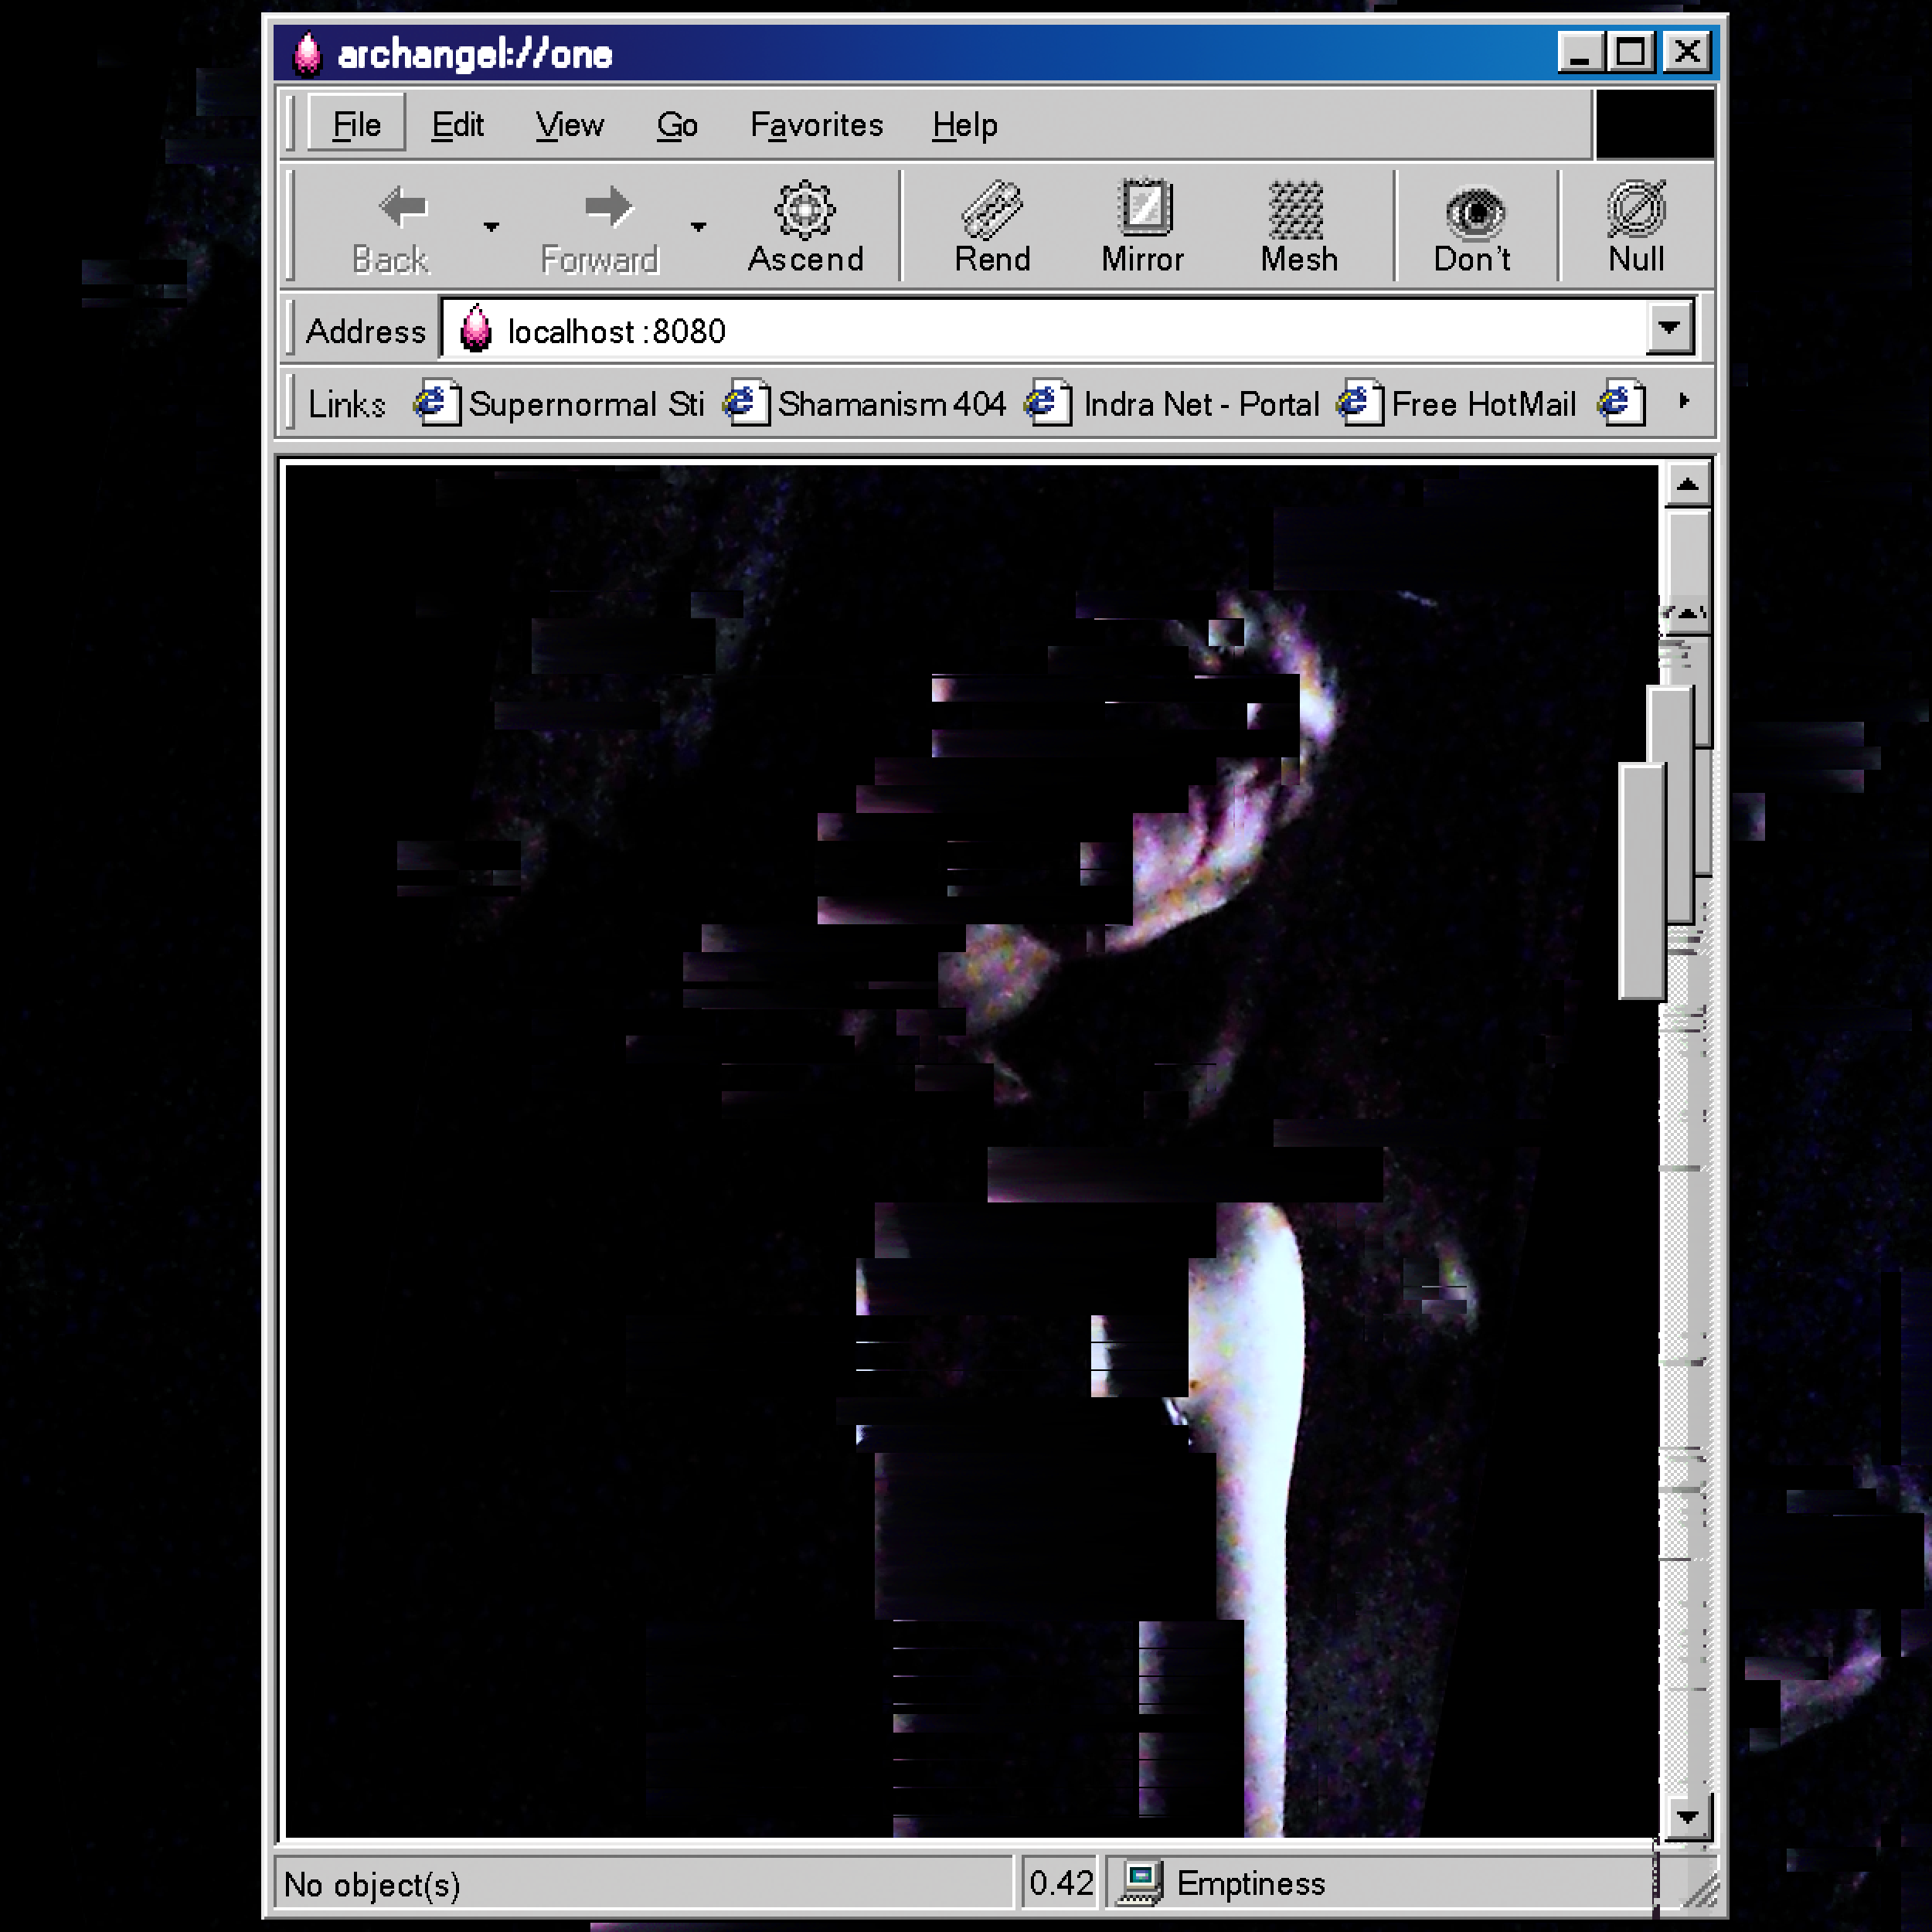Viewport: 1932px width, 1932px height.
Task: Open the Shamanism 404 link
Action: point(890,404)
